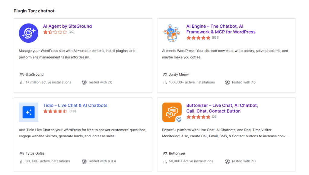Screen dimensions: 309x175
Task: Click the star rating for AI Agent by SiteGround
Action: 55,32
